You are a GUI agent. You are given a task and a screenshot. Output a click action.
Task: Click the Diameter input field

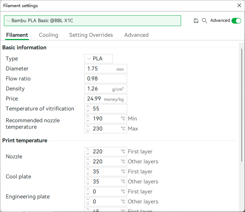[106, 69]
